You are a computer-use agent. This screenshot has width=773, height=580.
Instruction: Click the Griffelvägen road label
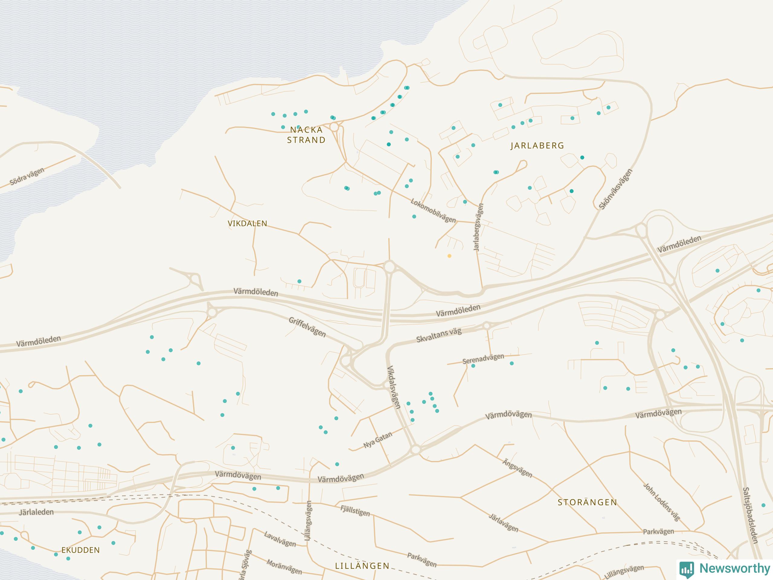tap(307, 327)
